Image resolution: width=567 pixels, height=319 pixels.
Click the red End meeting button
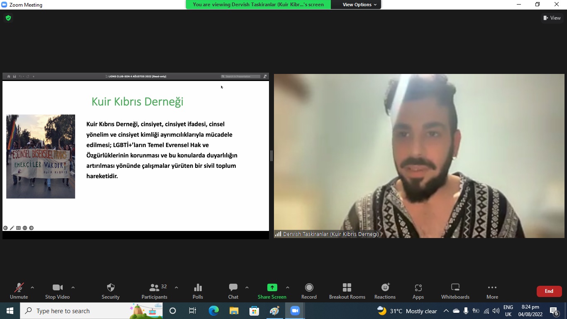point(549,291)
